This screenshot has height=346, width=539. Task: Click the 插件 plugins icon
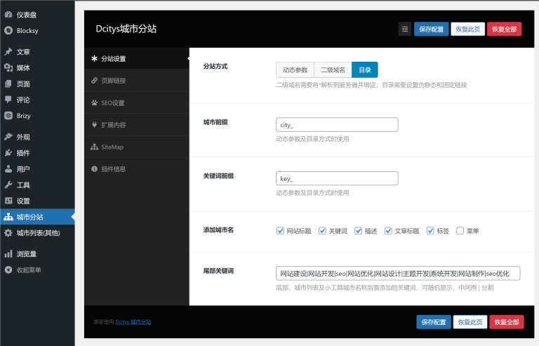(8, 153)
